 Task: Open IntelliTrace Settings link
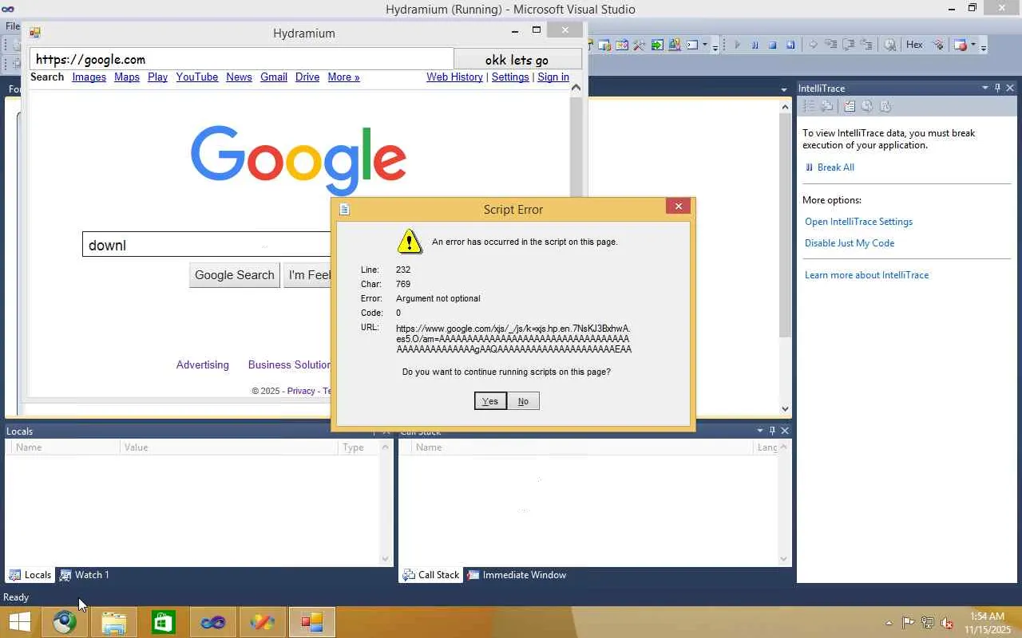[858, 222]
